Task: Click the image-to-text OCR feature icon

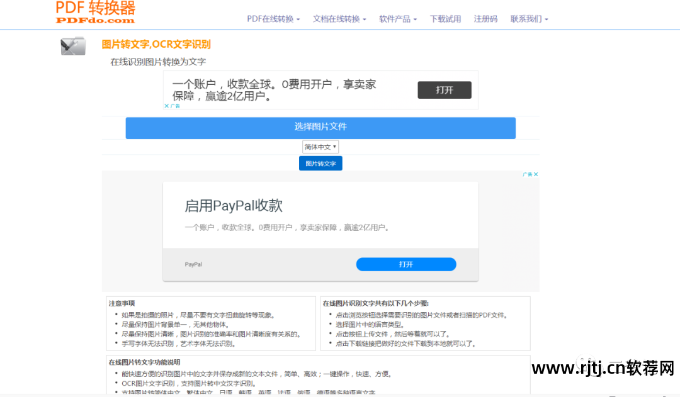Action: click(73, 46)
